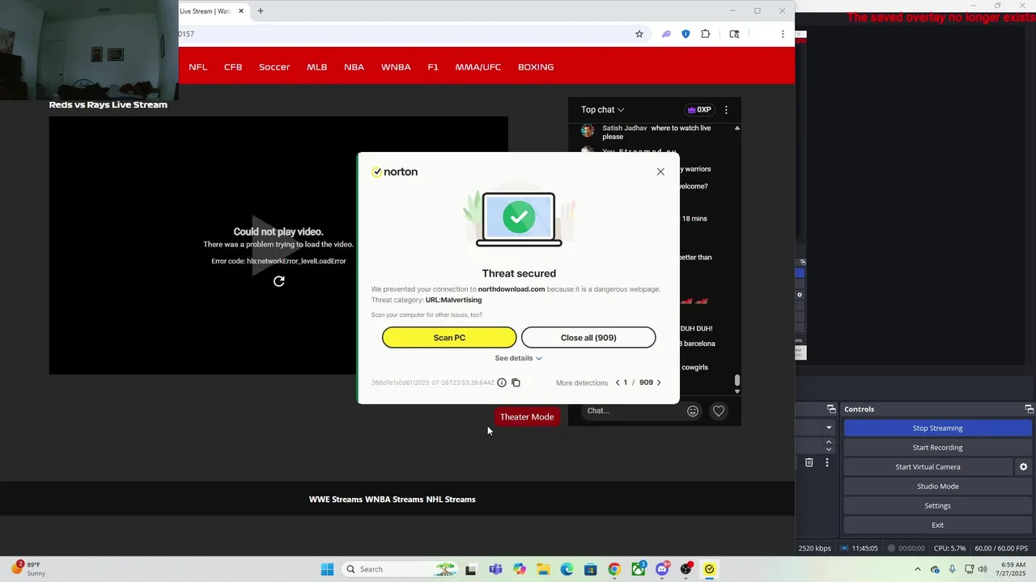Click the system tray volume icon
This screenshot has height=582, width=1036.
[983, 569]
